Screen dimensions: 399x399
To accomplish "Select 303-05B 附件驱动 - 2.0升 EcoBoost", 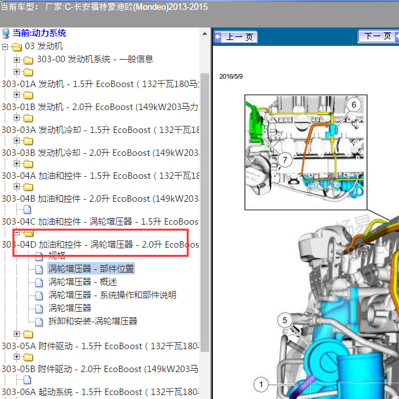I will 100,369.
